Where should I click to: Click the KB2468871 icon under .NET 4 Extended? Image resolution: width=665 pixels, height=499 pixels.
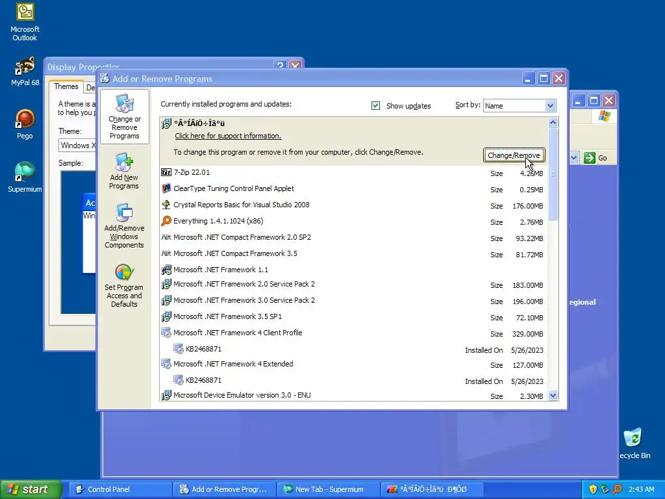[179, 380]
